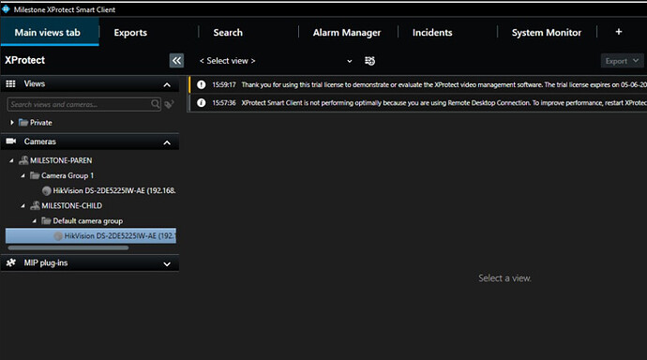Screen dimensions: 647x360
Task: Add a new tab with plus button
Action: tap(619, 32)
